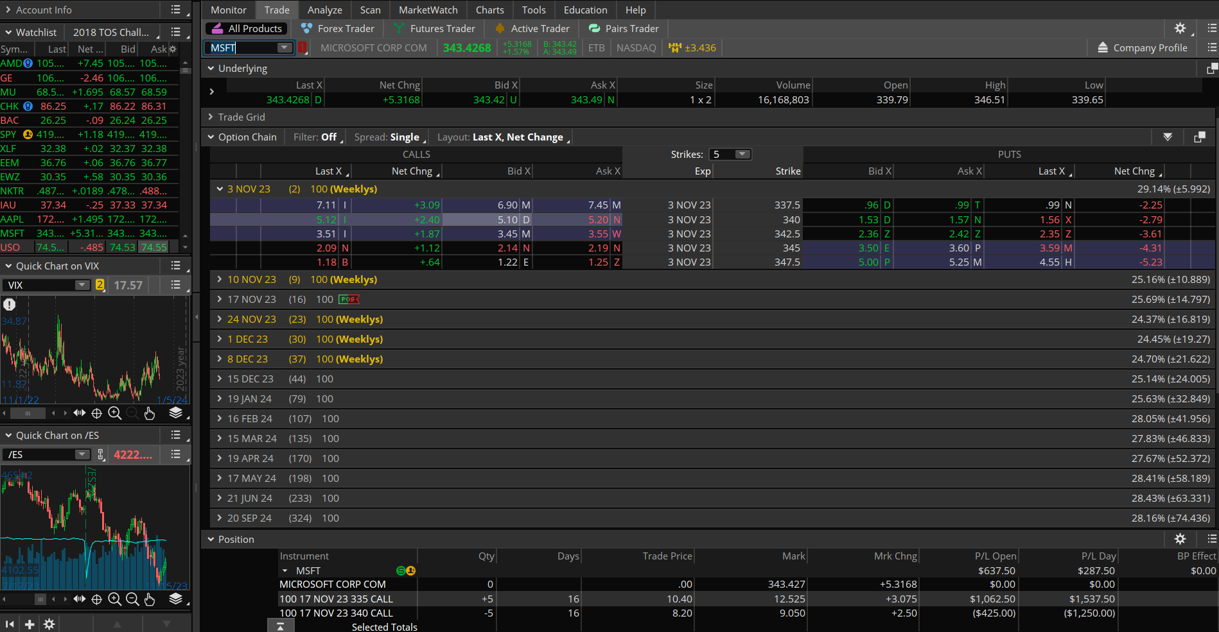The image size is (1219, 632).
Task: Click the symbol link icon beside /ES
Action: click(100, 455)
